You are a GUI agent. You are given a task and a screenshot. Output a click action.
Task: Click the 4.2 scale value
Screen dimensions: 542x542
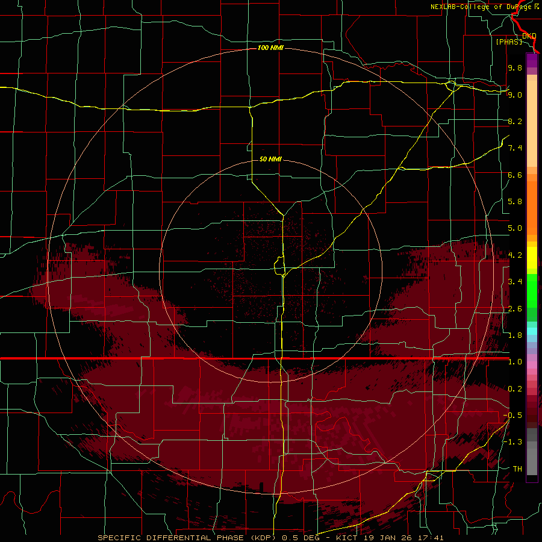[x=515, y=255]
